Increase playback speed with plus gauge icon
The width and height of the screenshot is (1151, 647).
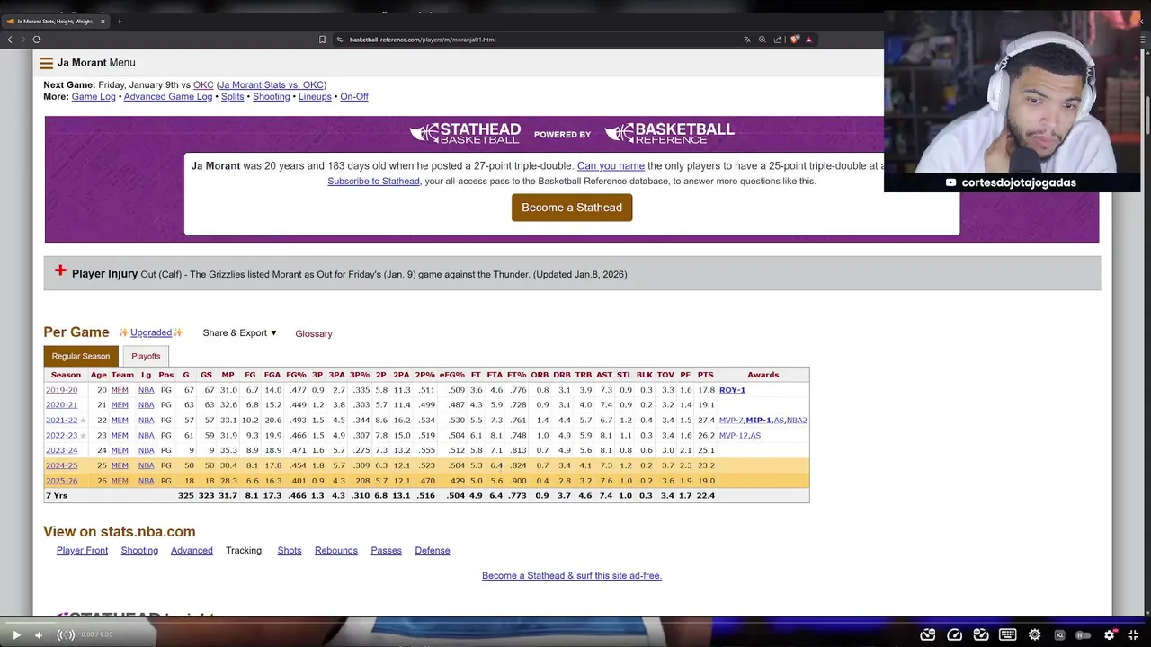[x=981, y=635]
